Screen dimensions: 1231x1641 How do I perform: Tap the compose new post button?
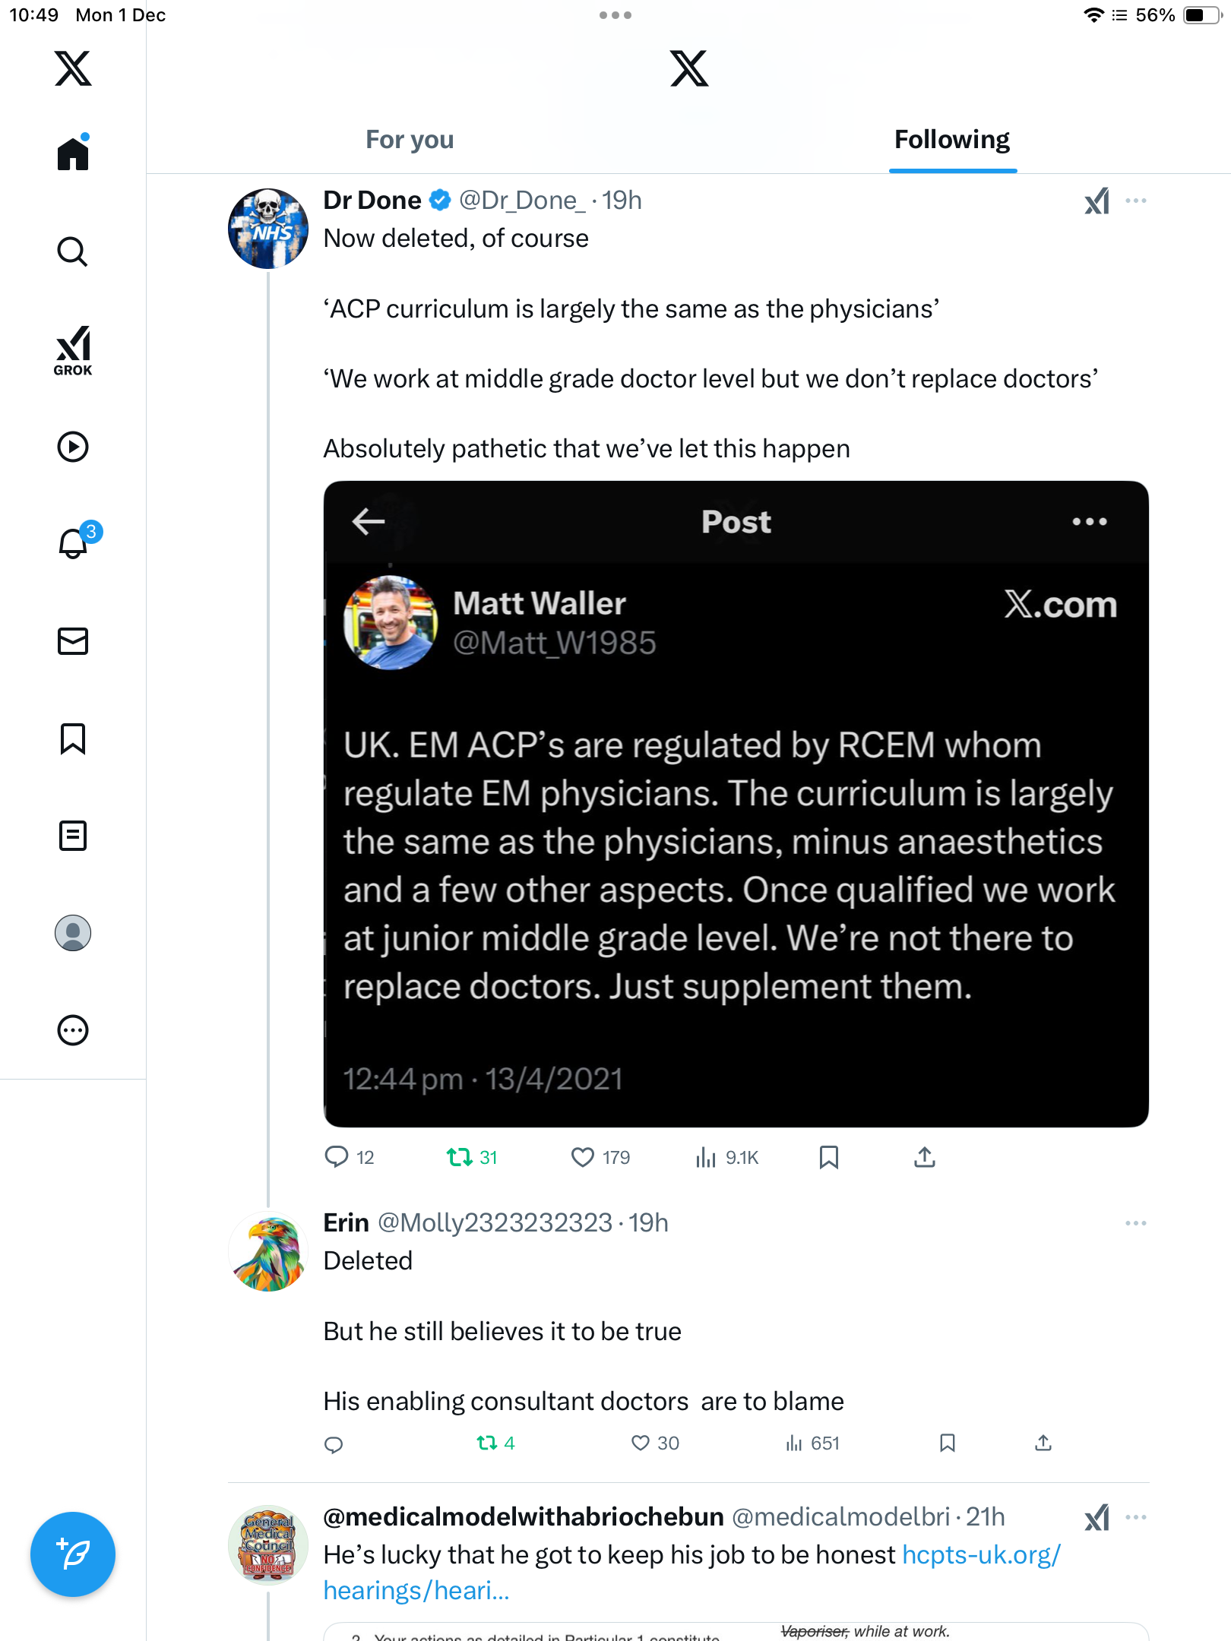point(73,1554)
